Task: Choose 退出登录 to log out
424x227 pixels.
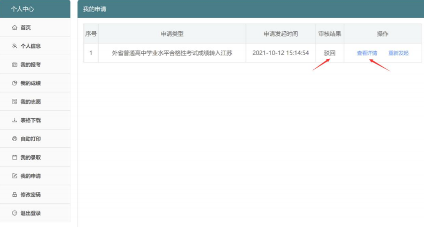Action: (x=30, y=213)
